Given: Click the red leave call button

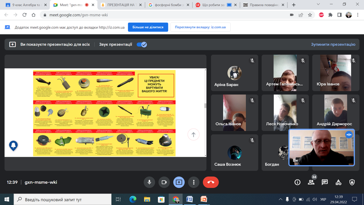Looking at the screenshot, I should [211, 182].
